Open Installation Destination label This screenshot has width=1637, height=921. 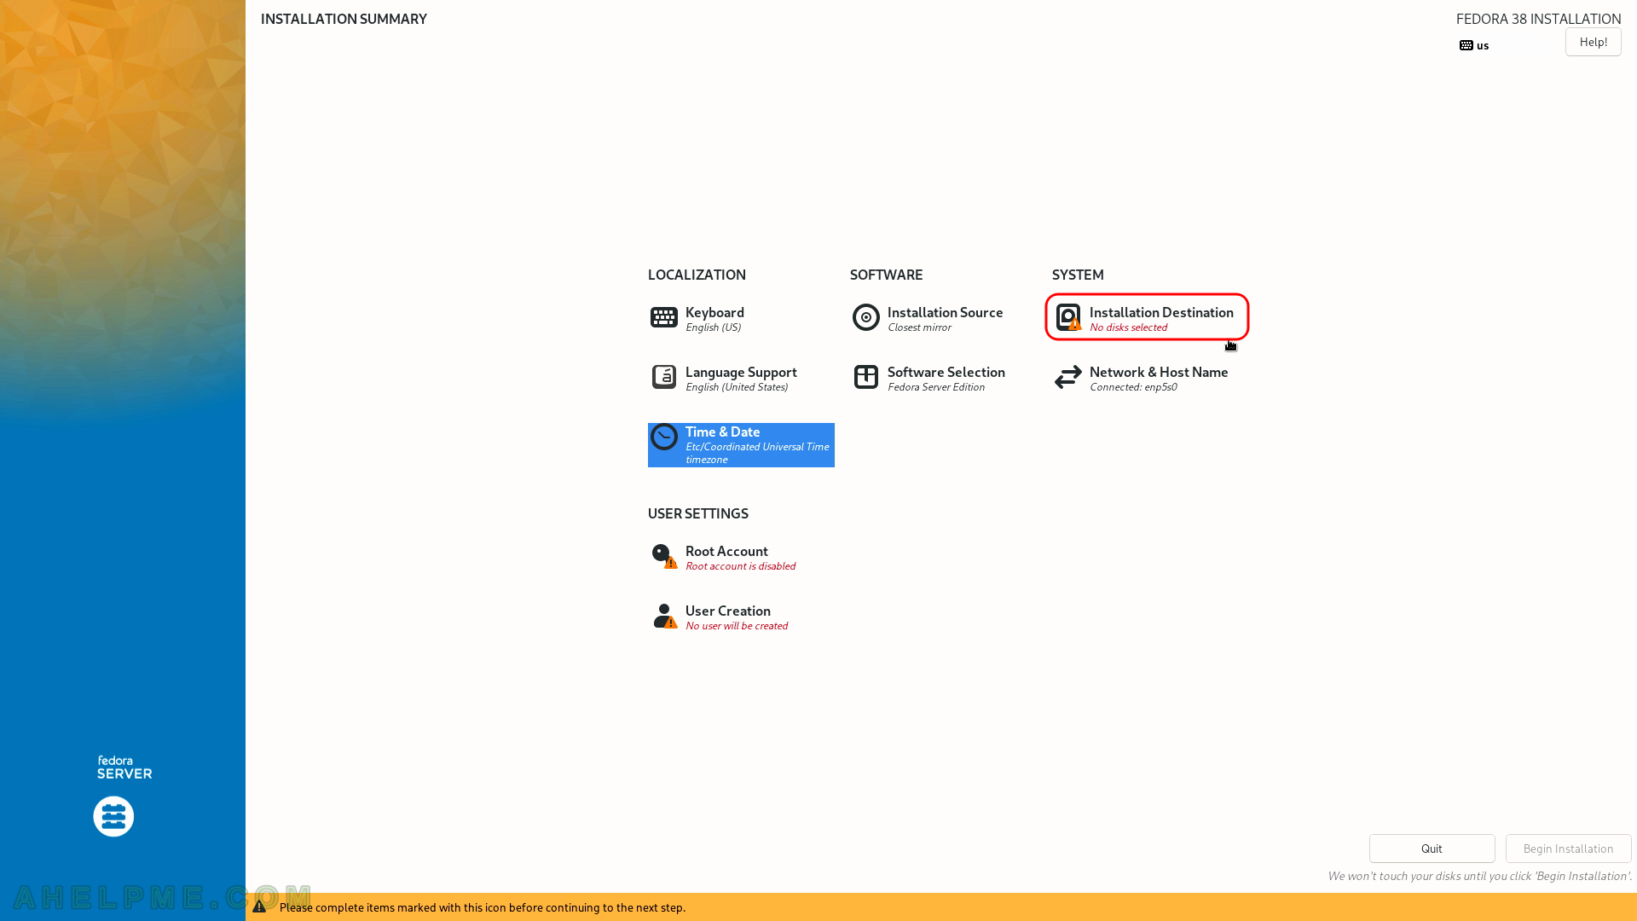point(1160,312)
